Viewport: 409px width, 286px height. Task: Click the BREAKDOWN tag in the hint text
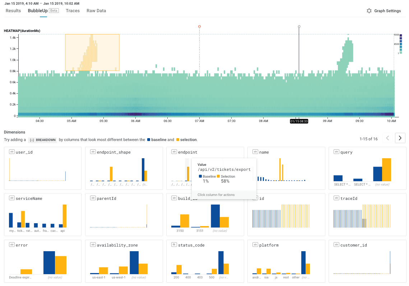tap(42, 140)
